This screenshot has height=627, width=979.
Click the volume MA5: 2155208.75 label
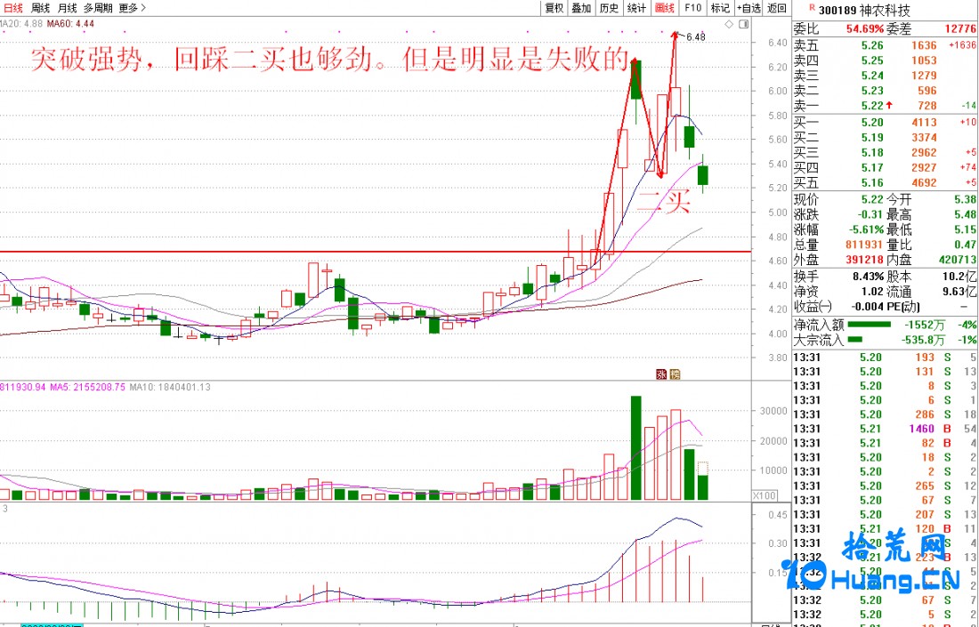tap(88, 388)
